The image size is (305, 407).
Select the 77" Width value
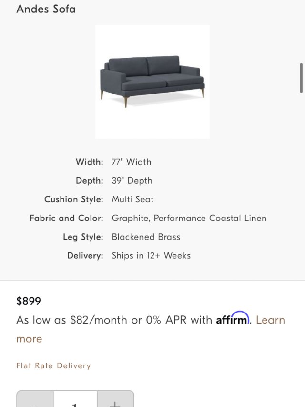pos(132,162)
